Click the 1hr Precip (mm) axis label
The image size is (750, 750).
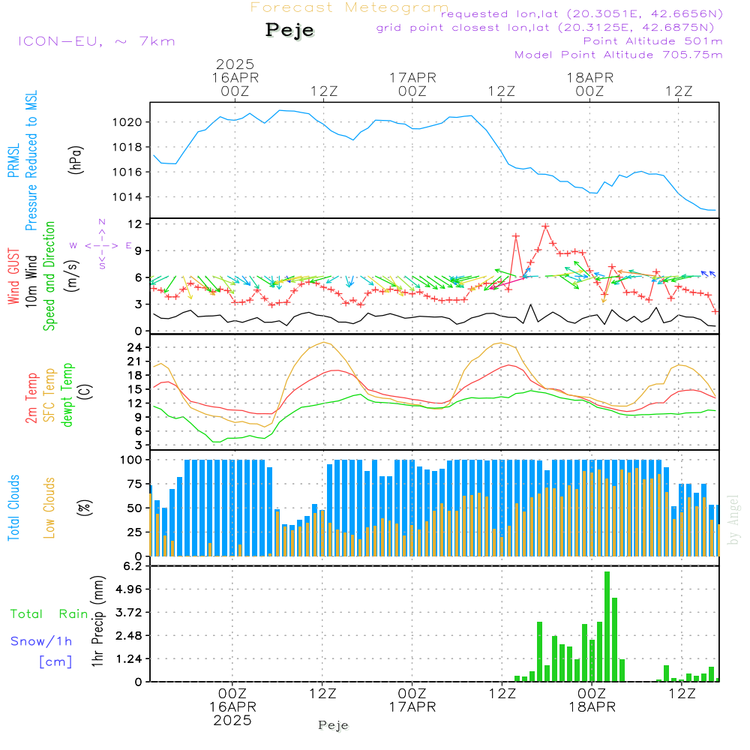97,621
